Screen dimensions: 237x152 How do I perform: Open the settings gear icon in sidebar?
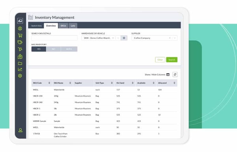pos(20,76)
